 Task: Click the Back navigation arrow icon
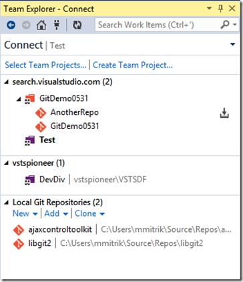pyautogui.click(x=11, y=25)
